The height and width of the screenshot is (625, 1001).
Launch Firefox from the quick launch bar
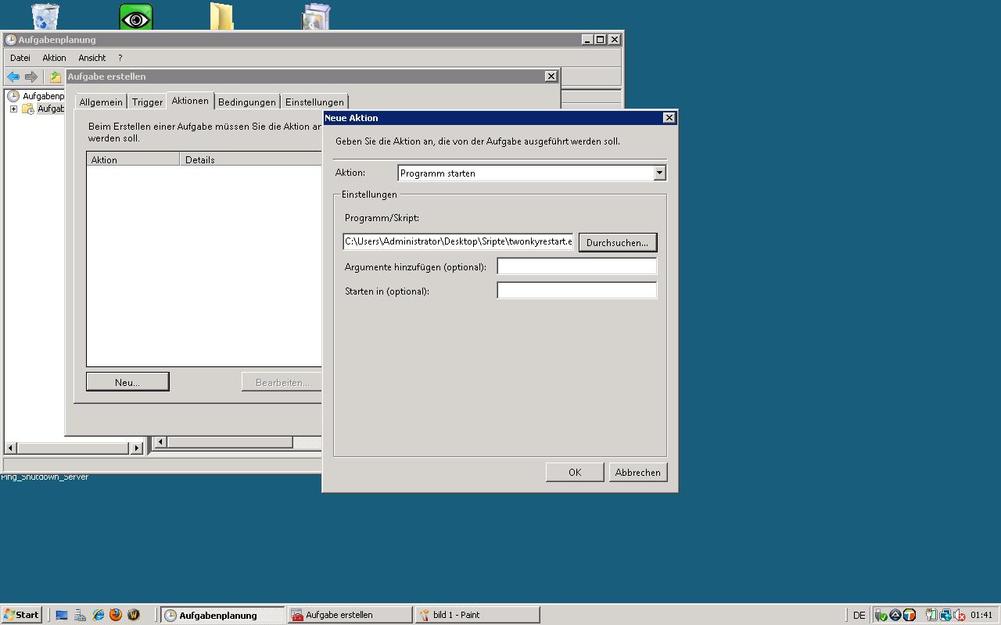click(116, 615)
